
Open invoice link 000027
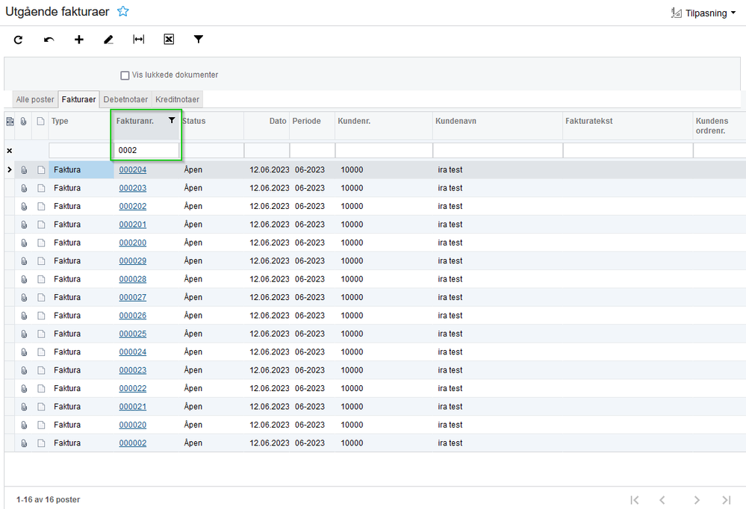click(133, 297)
